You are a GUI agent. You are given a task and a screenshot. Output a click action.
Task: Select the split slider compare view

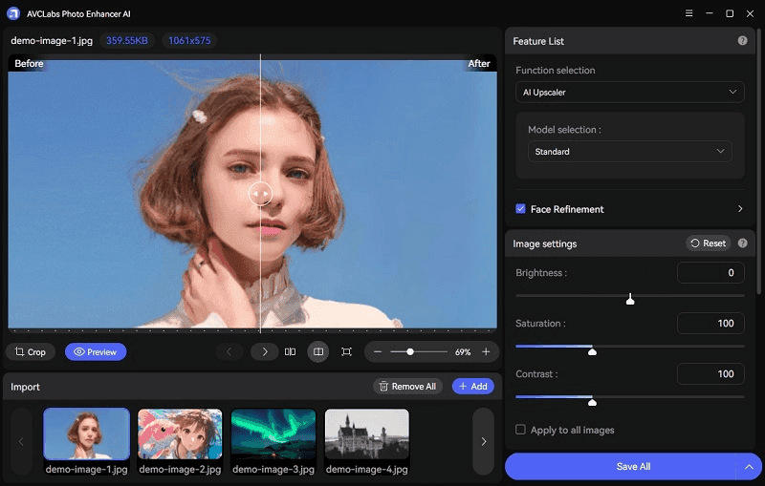[x=318, y=351]
